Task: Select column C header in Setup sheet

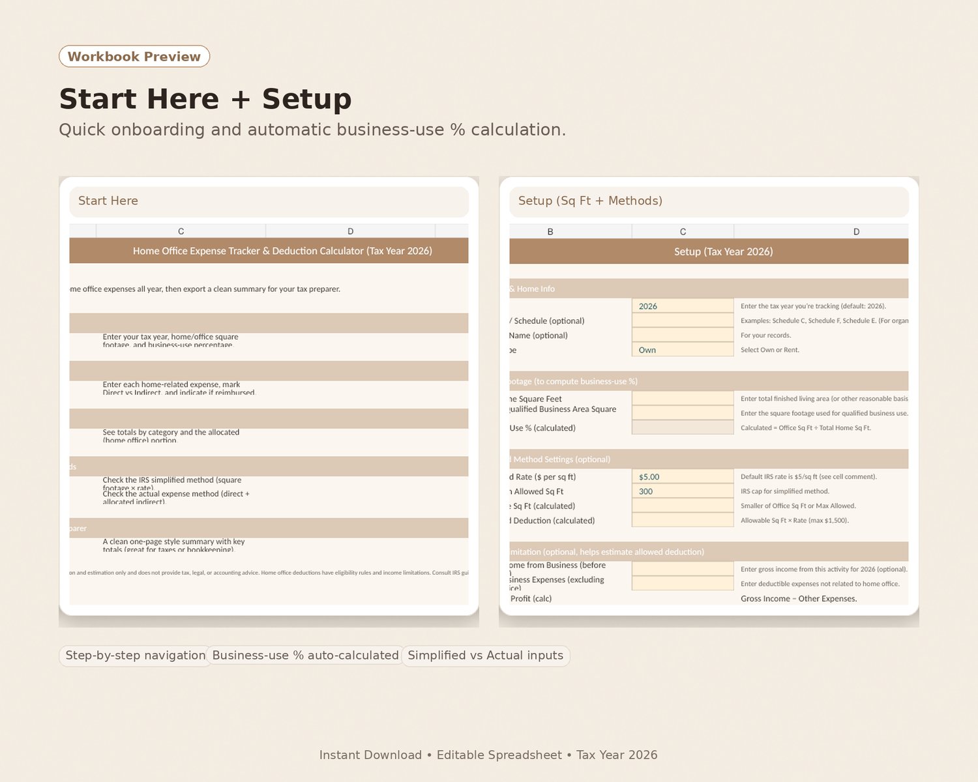Action: point(683,231)
